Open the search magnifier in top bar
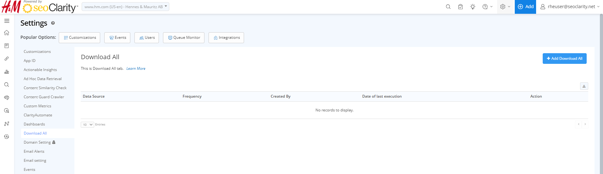 pyautogui.click(x=448, y=7)
